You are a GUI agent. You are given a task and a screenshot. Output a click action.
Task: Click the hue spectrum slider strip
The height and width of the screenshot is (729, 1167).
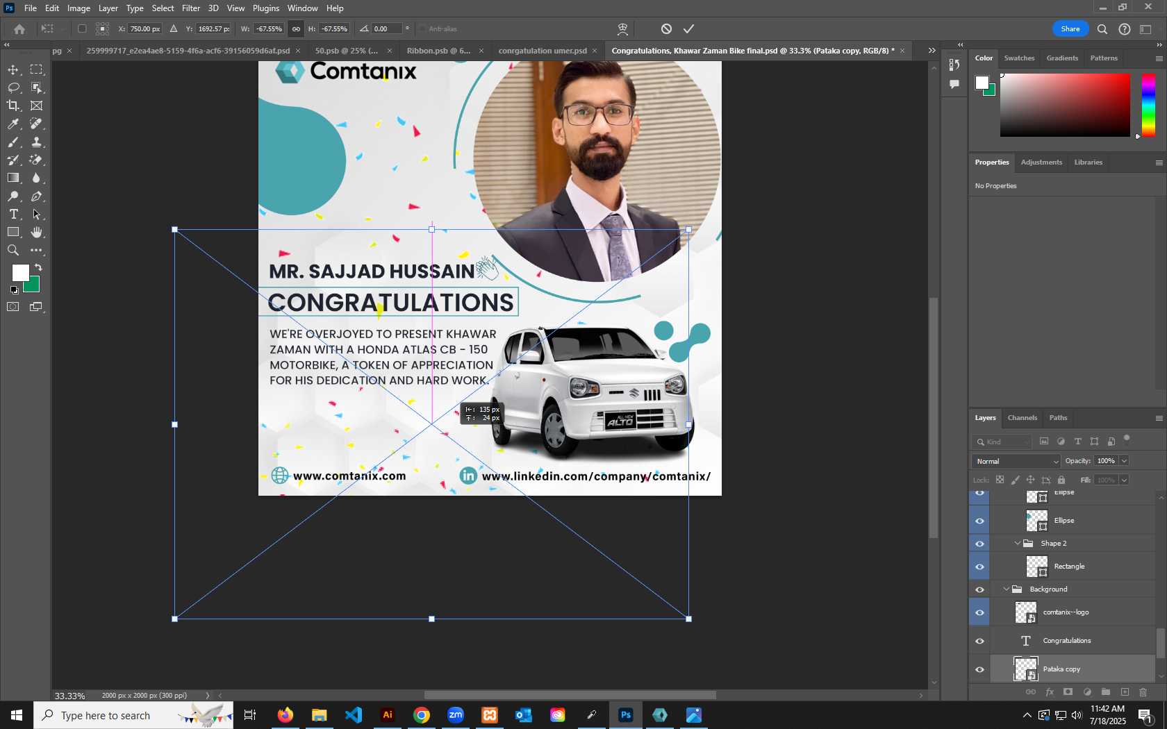(1149, 105)
